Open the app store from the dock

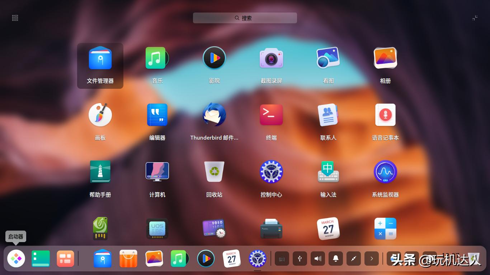click(x=128, y=258)
